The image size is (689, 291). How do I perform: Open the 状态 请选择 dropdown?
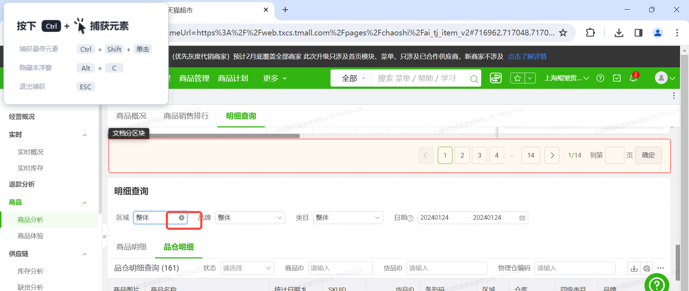coord(247,268)
